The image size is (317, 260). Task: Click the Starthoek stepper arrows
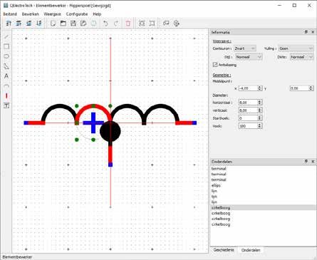pyautogui.click(x=259, y=118)
